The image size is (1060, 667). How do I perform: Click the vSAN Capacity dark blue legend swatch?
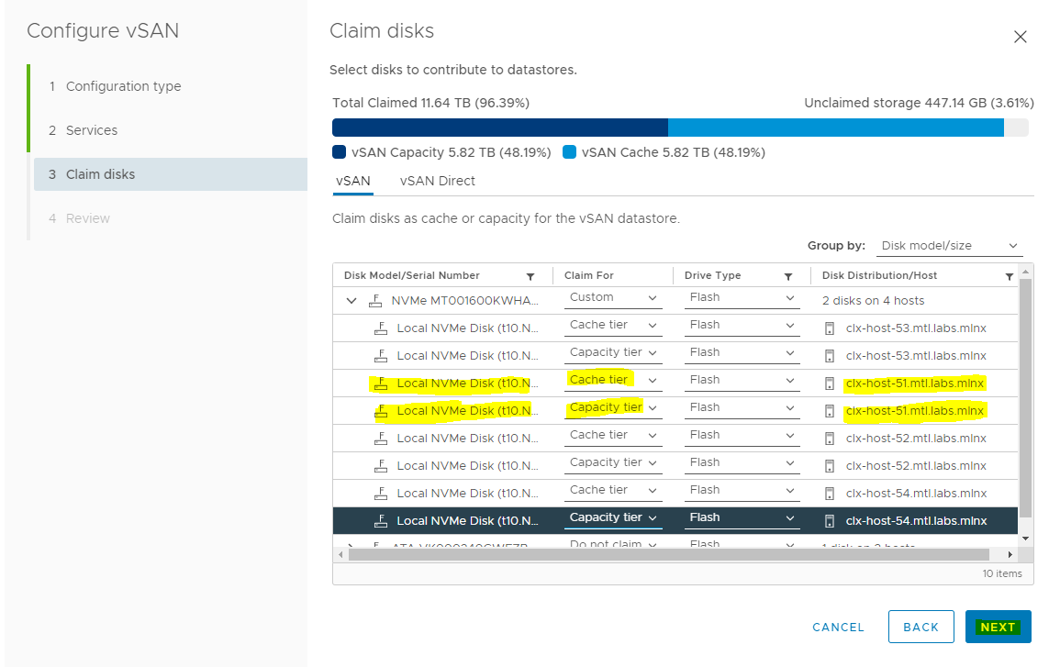pos(340,152)
